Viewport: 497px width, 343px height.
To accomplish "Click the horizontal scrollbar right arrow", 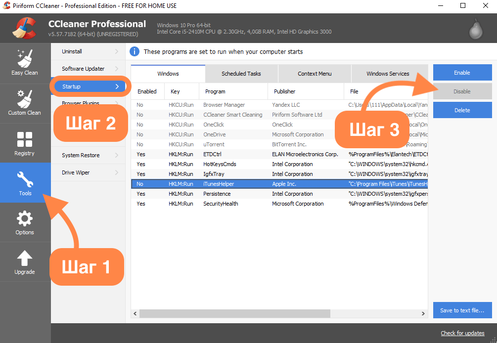I will click(423, 313).
